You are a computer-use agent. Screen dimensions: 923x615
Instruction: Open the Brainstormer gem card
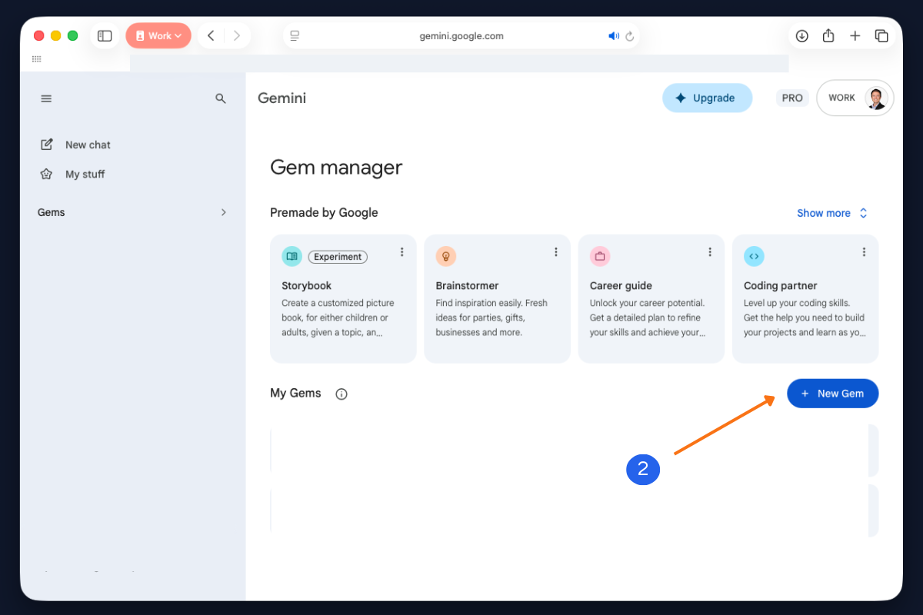pos(497,298)
